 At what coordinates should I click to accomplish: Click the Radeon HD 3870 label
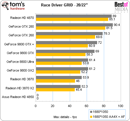pyautogui.click(x=22, y=79)
